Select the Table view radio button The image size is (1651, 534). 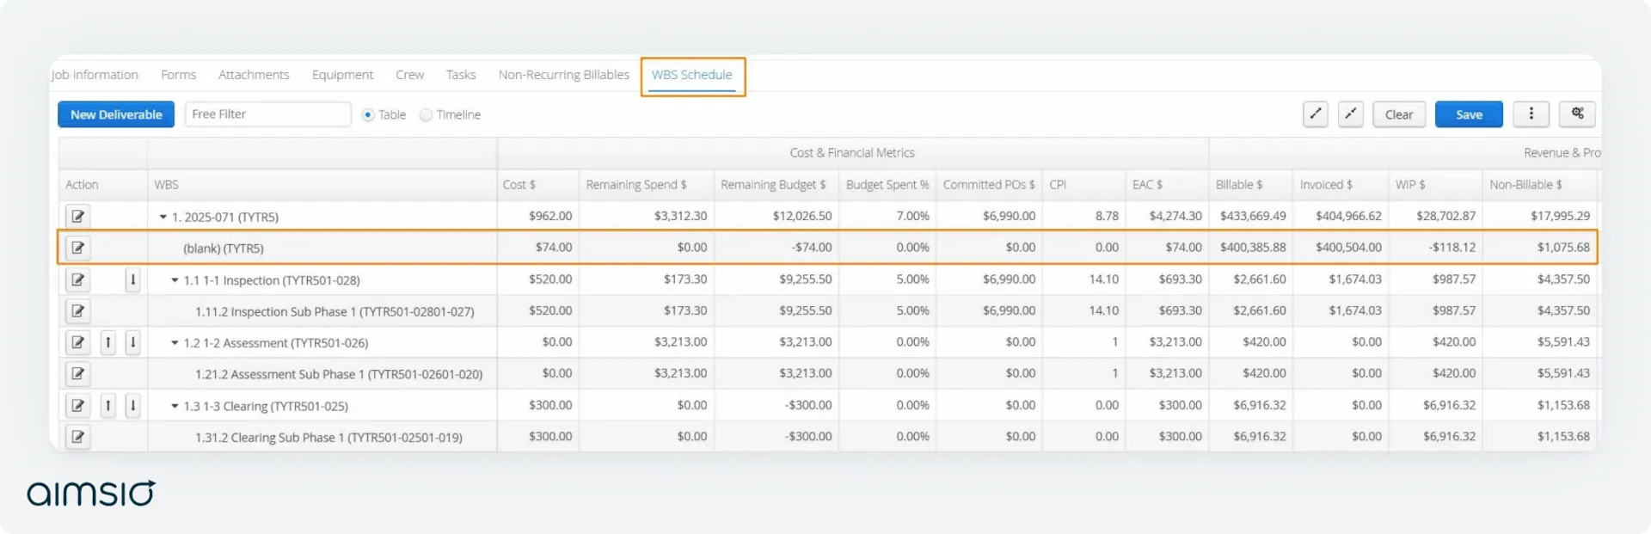point(368,115)
